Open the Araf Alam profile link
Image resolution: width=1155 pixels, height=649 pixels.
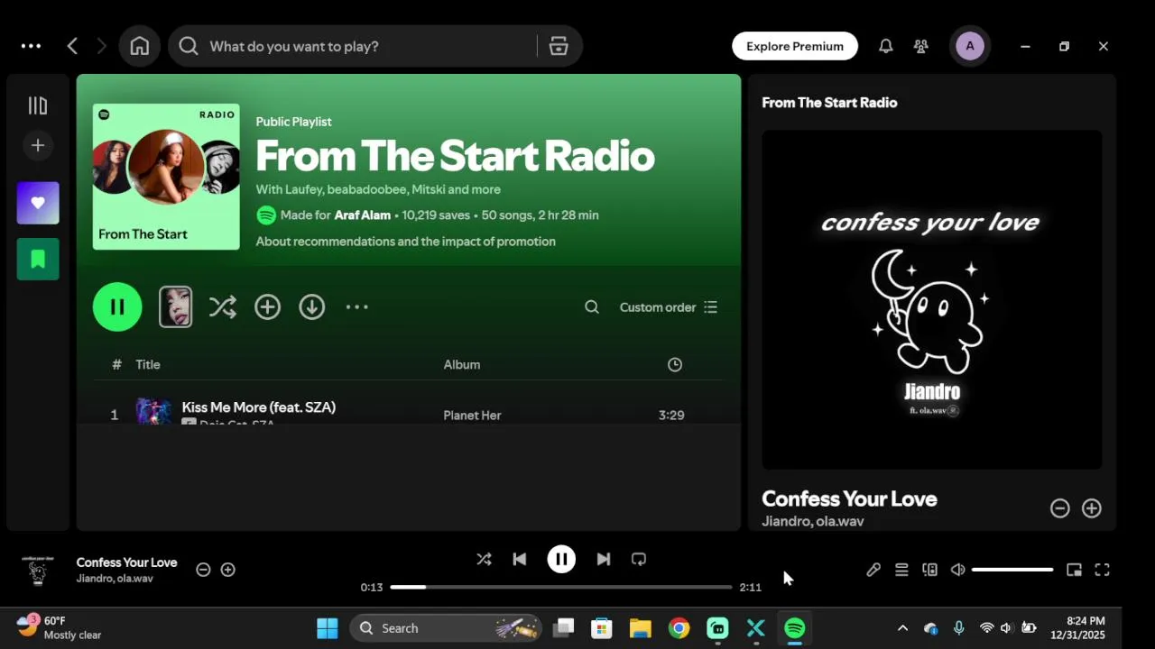tap(363, 215)
